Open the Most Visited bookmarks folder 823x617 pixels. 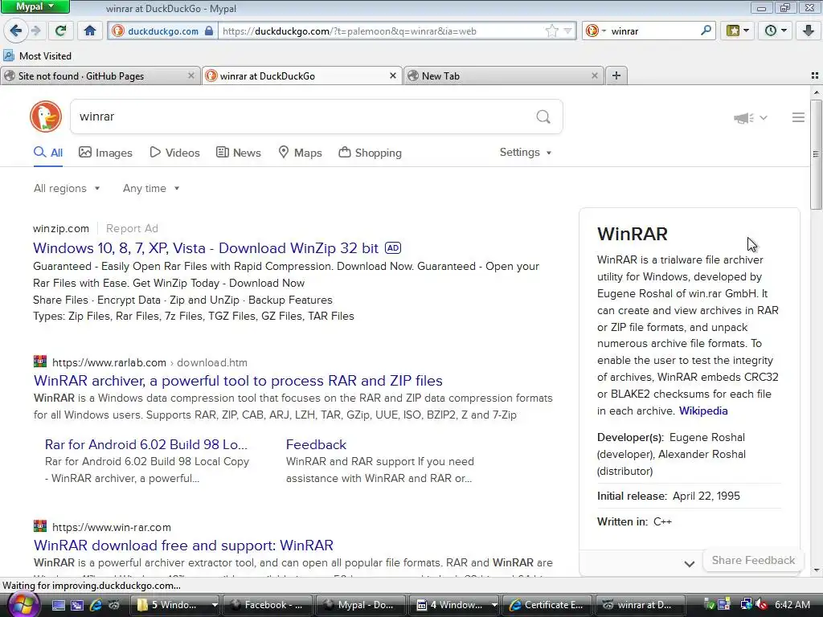[37, 55]
